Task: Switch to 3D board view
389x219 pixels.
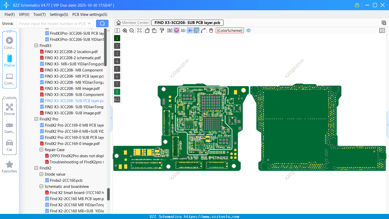Action: coord(183,31)
